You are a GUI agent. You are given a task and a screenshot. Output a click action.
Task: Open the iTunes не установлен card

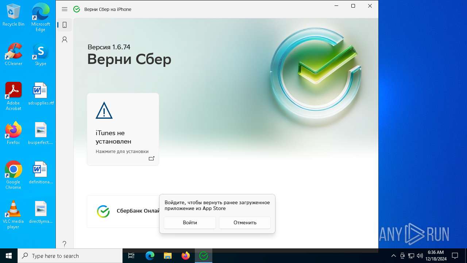123,129
